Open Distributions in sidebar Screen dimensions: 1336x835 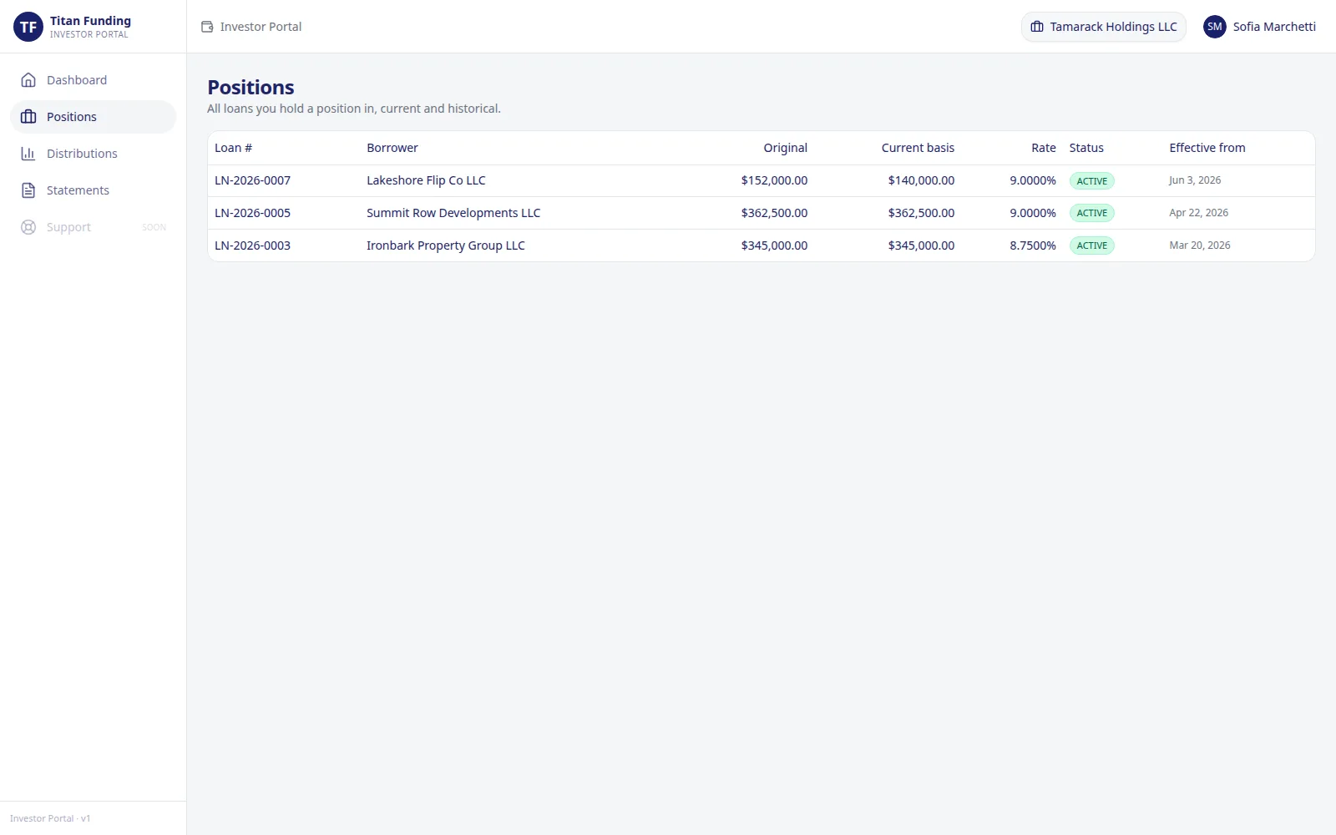[93, 154]
